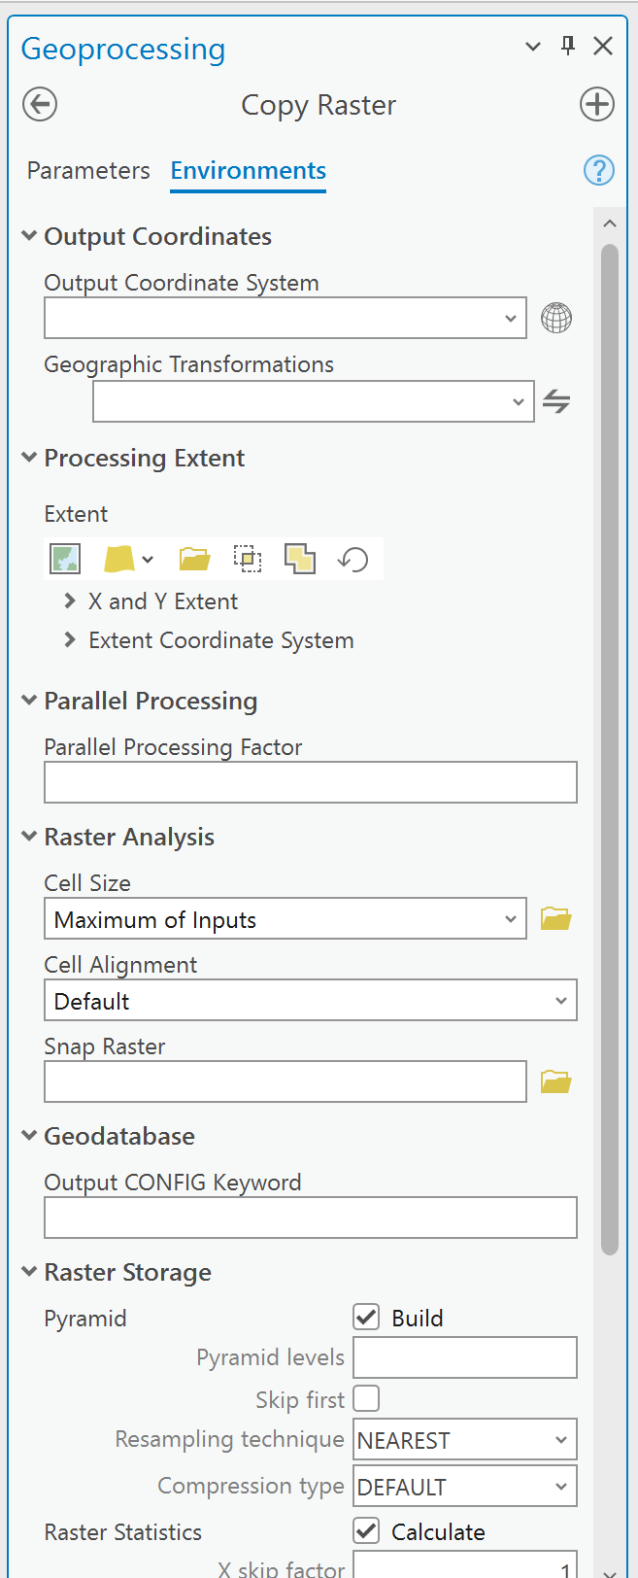Reset the extent with the undo arrow
This screenshot has height=1578, width=638.
coord(353,558)
